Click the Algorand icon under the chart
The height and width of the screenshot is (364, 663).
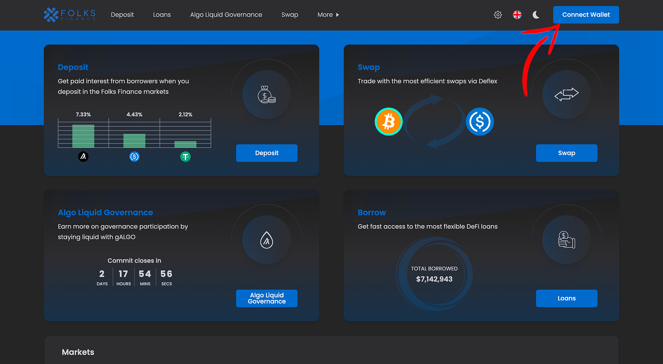[83, 157]
